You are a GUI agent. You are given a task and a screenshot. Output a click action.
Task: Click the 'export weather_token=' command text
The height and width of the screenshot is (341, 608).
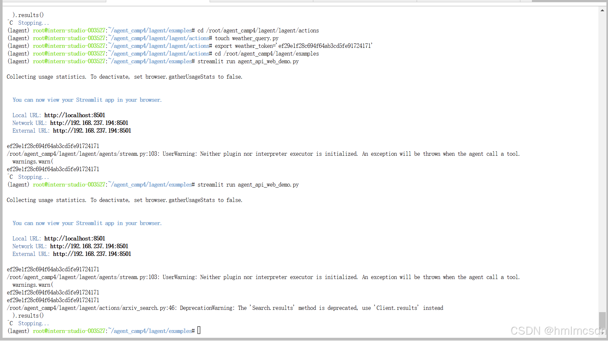[293, 46]
